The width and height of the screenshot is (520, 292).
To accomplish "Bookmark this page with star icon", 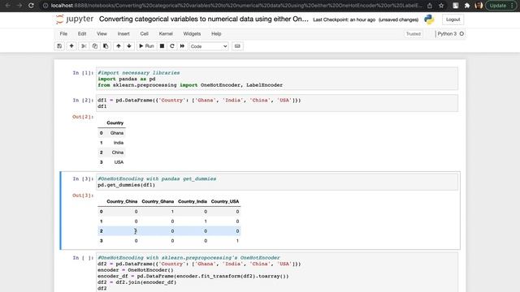I will [441, 6].
